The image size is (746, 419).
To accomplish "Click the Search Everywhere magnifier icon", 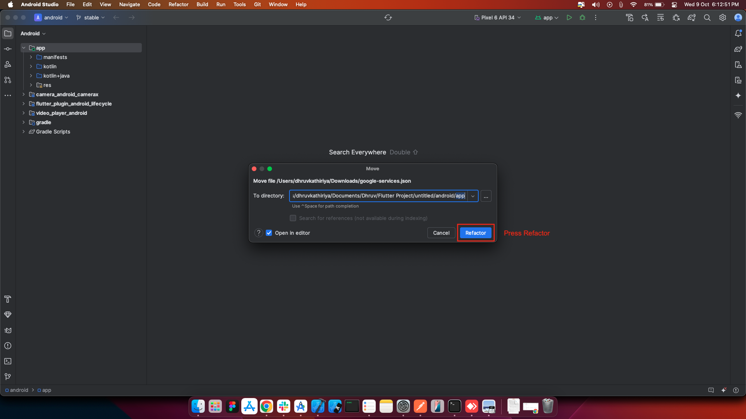I will (707, 17).
